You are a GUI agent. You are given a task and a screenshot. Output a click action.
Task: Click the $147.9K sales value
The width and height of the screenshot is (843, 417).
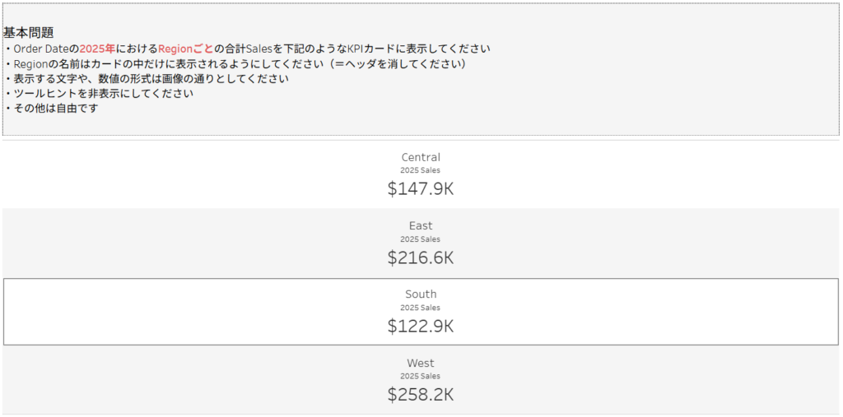click(421, 188)
